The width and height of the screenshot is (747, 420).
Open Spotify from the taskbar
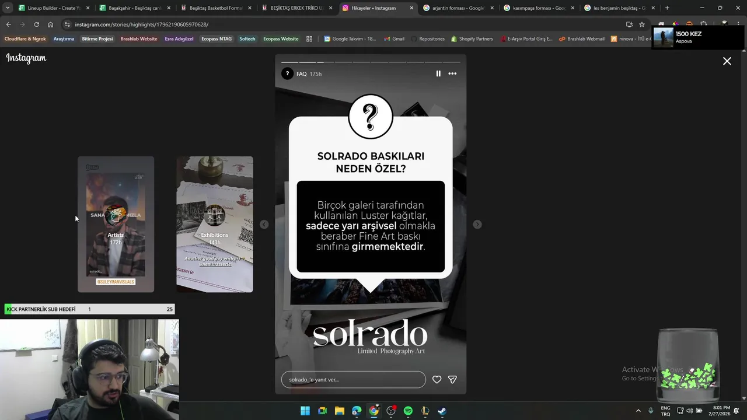tap(408, 411)
